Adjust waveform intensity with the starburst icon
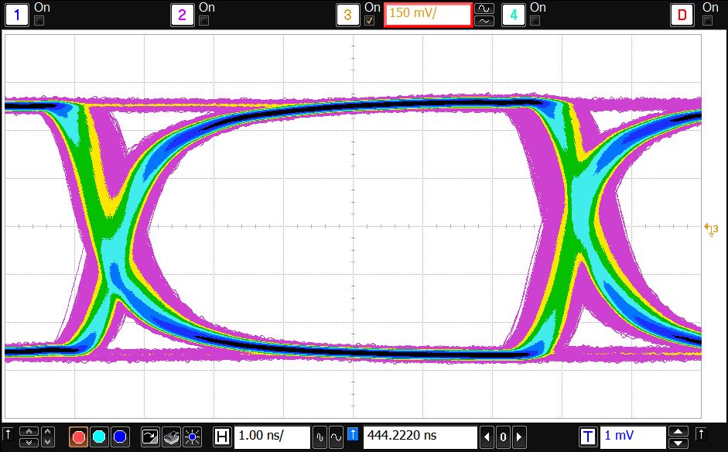The image size is (728, 452). coord(192,436)
